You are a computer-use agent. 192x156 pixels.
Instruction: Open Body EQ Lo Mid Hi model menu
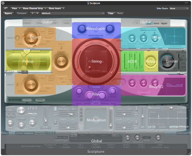[143, 91]
